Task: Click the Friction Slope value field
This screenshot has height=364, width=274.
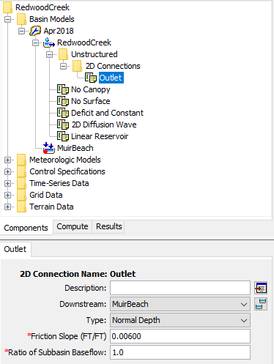Action: (x=180, y=336)
